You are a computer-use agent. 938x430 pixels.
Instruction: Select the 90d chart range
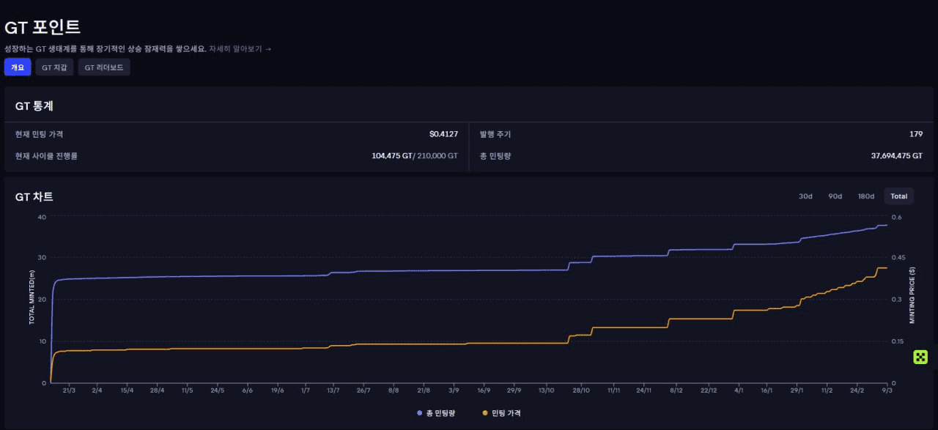835,196
